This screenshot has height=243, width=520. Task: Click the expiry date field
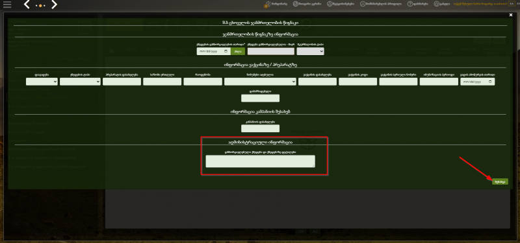coord(478,82)
